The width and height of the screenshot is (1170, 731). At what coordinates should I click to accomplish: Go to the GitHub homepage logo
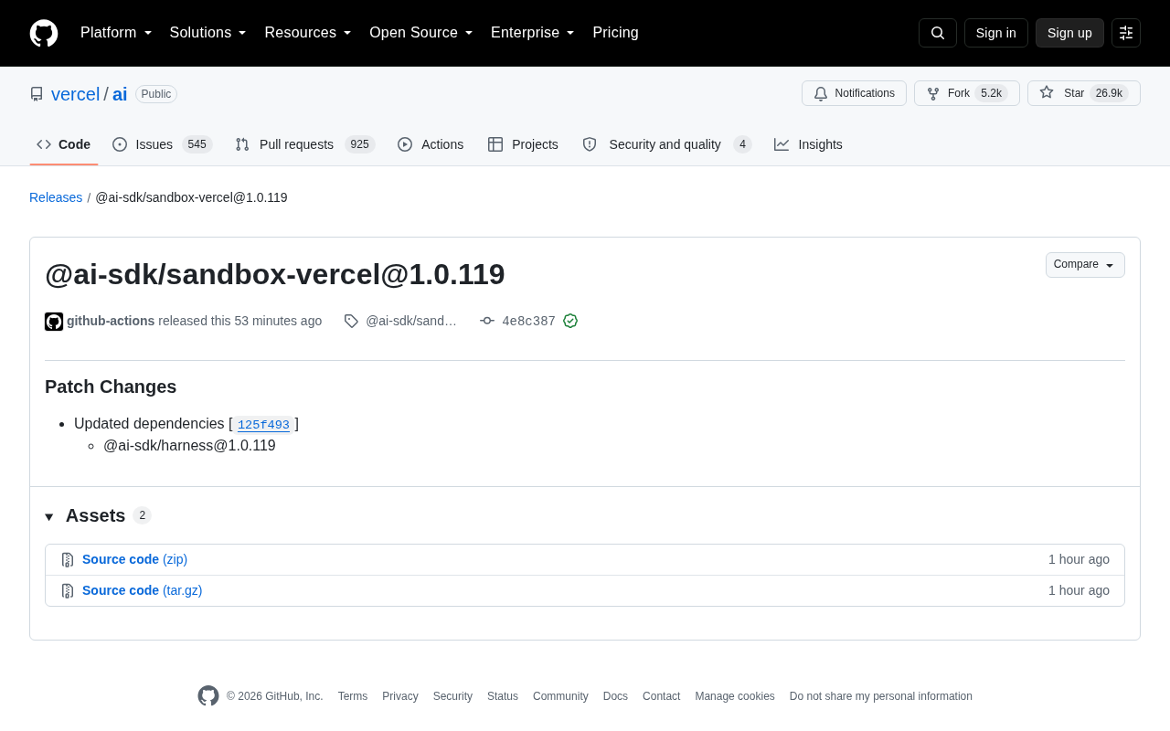[x=44, y=33]
